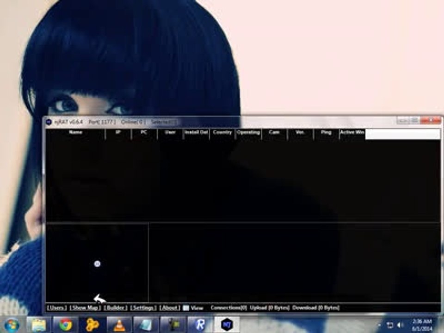Click the orange knot taskbar icon
This screenshot has height=333, width=444.
point(92,324)
